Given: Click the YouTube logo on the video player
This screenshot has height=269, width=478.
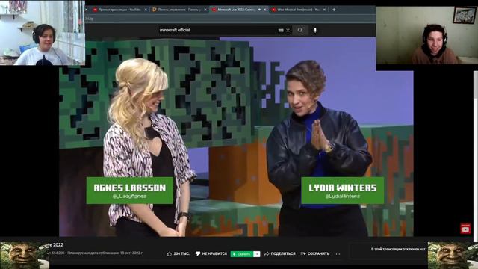Looking at the screenshot, I should pos(465,229).
